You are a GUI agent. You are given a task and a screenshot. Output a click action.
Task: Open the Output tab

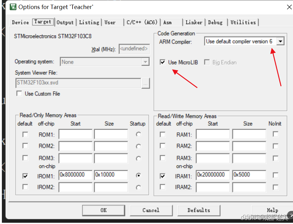(65, 22)
